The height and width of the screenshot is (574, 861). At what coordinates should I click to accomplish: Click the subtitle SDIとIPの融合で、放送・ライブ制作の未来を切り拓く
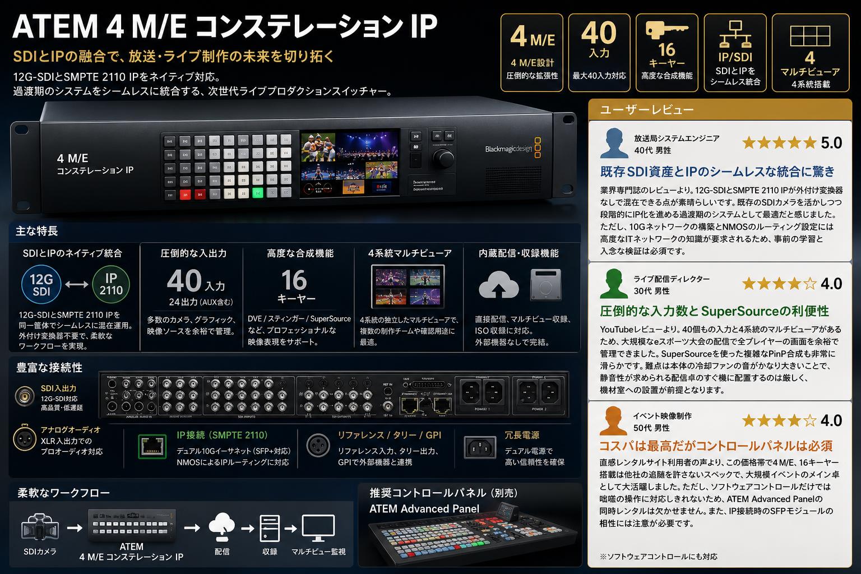pos(173,56)
